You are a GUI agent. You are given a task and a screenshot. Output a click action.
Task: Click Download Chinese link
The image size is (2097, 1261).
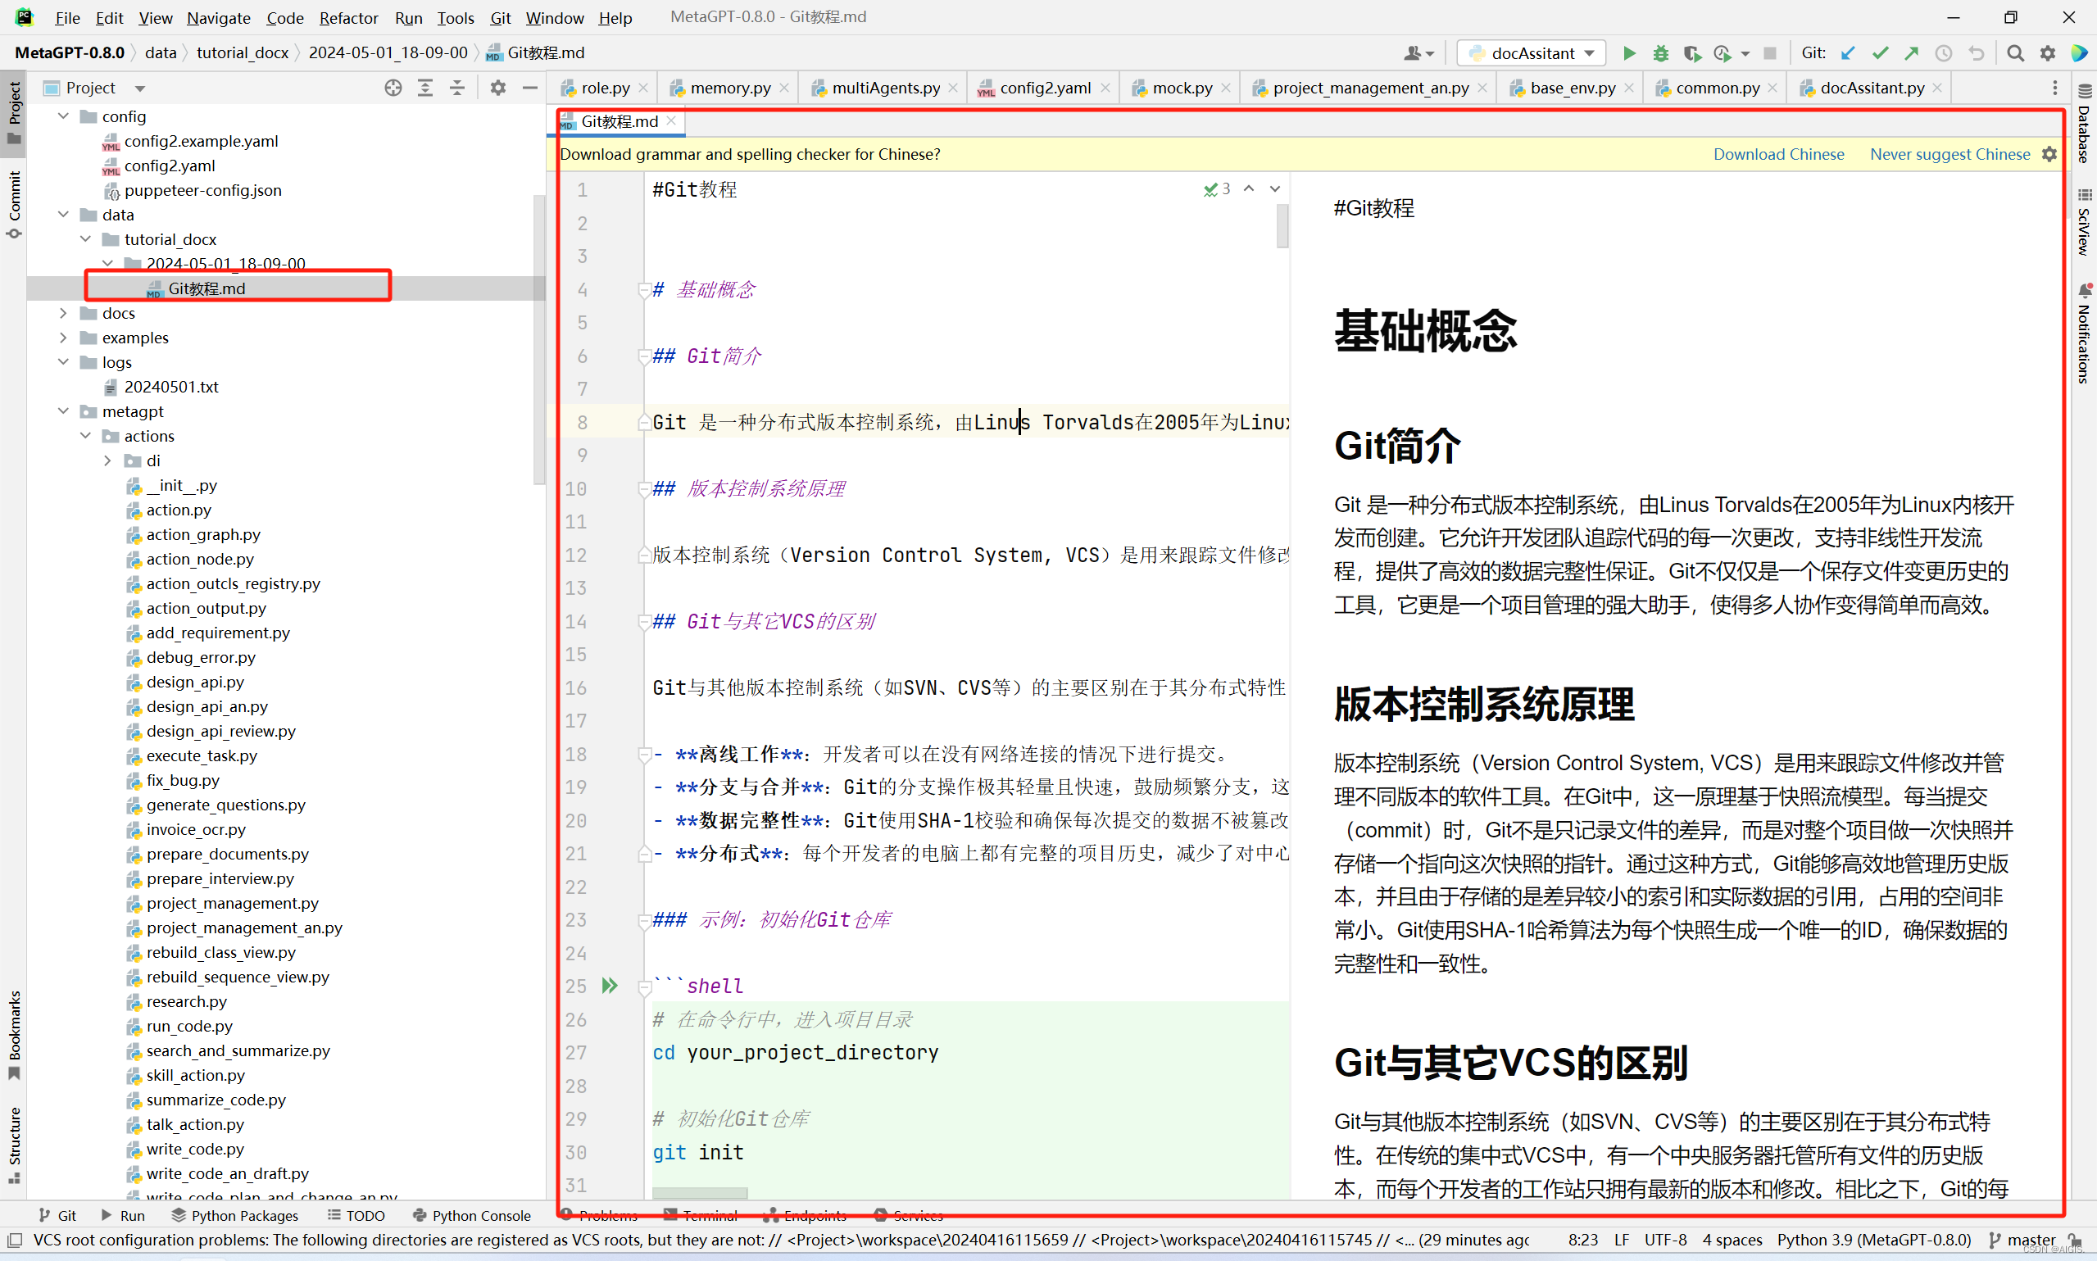[1778, 154]
